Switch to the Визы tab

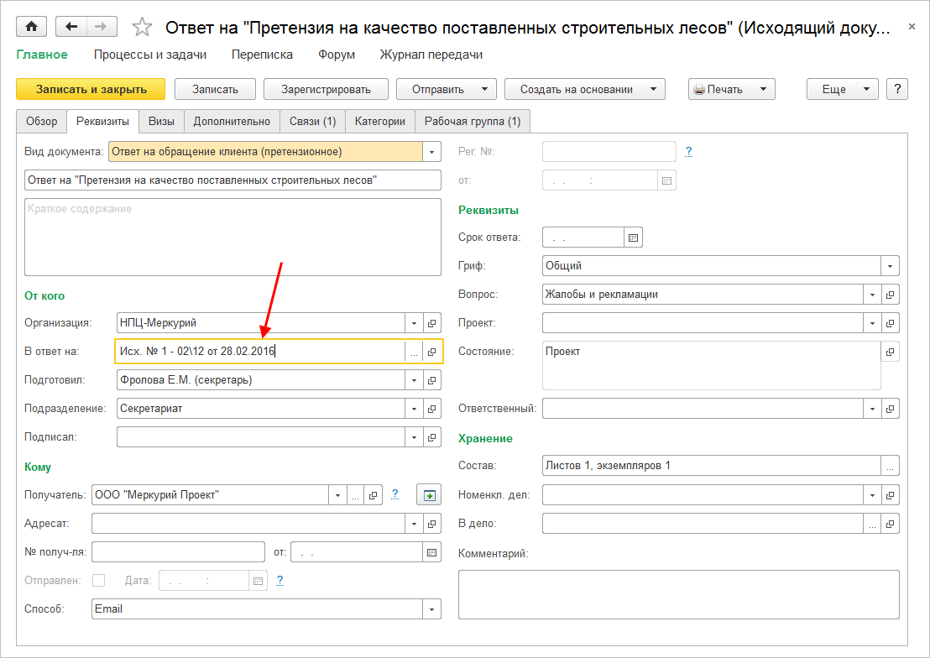point(161,121)
